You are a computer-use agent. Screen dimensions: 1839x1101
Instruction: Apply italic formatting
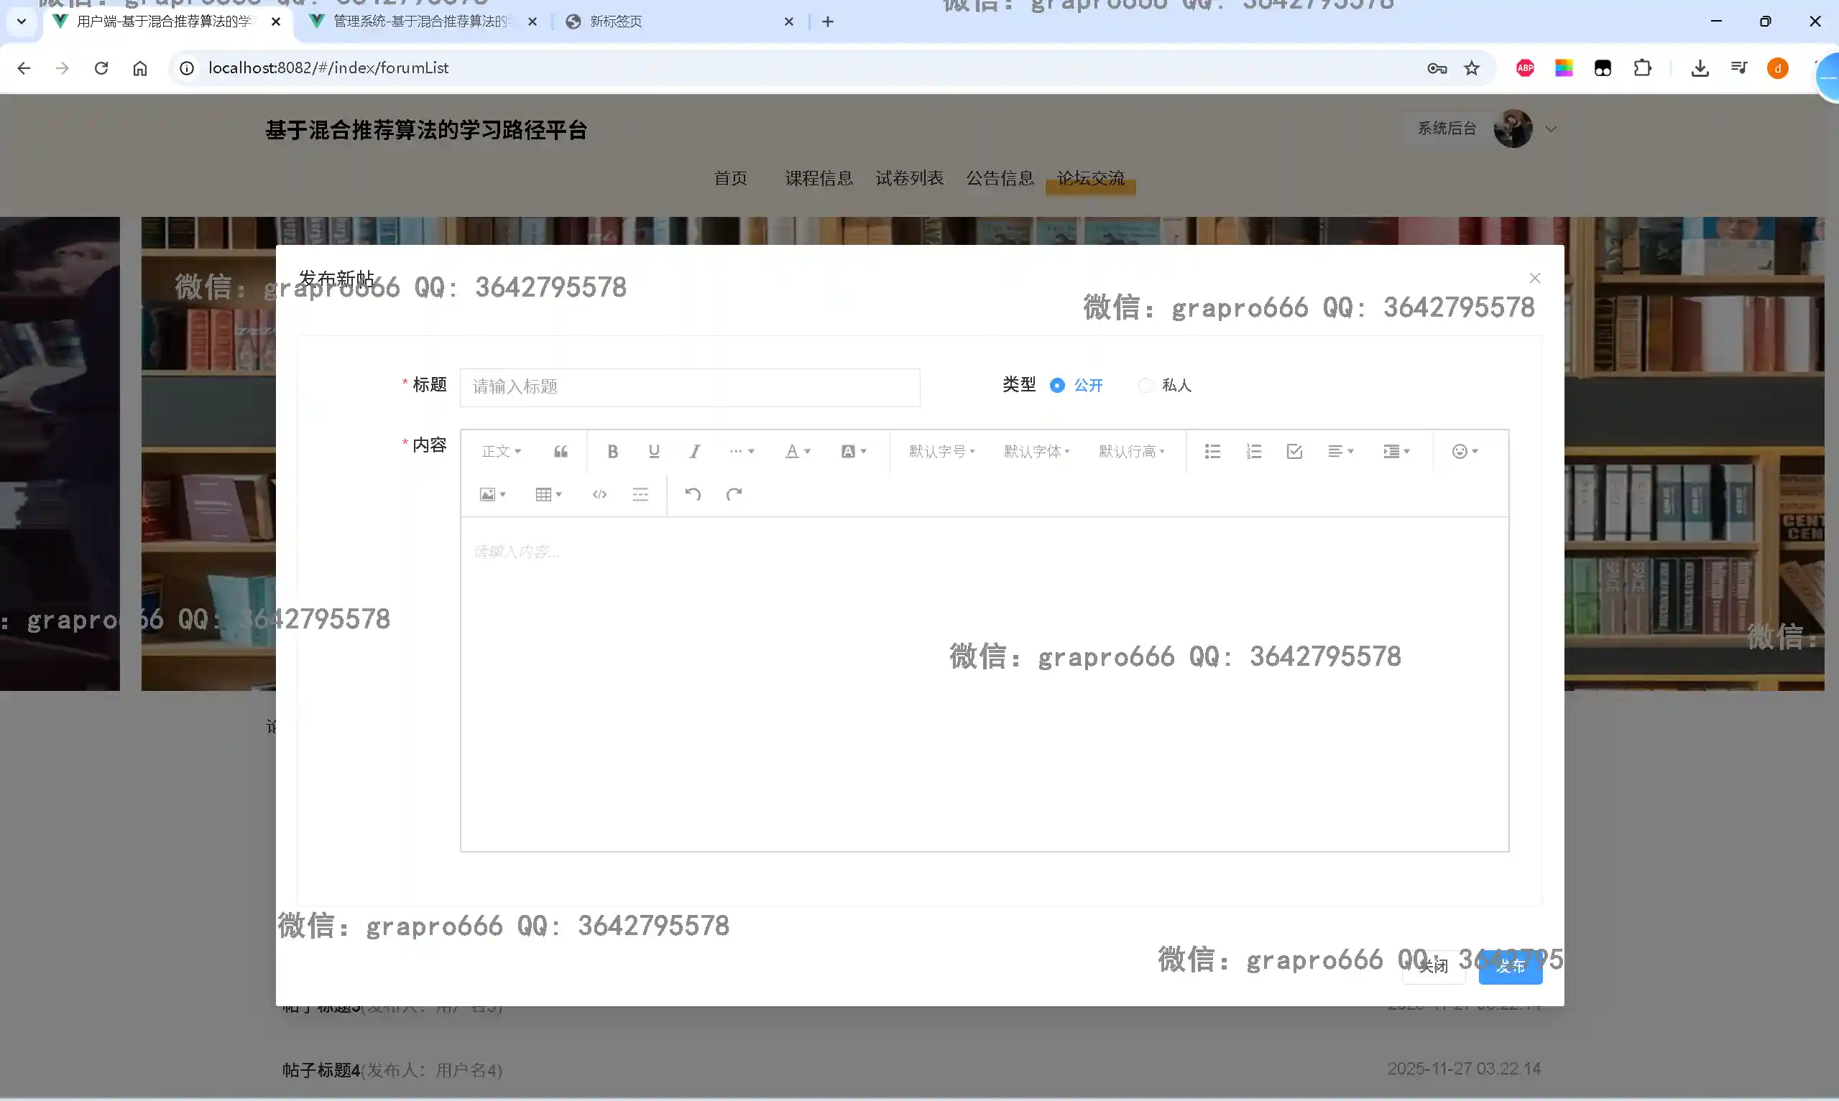pos(695,451)
